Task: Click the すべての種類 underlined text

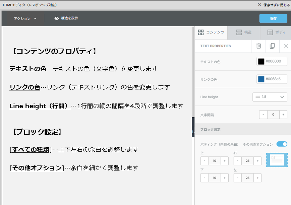Action: [31, 149]
